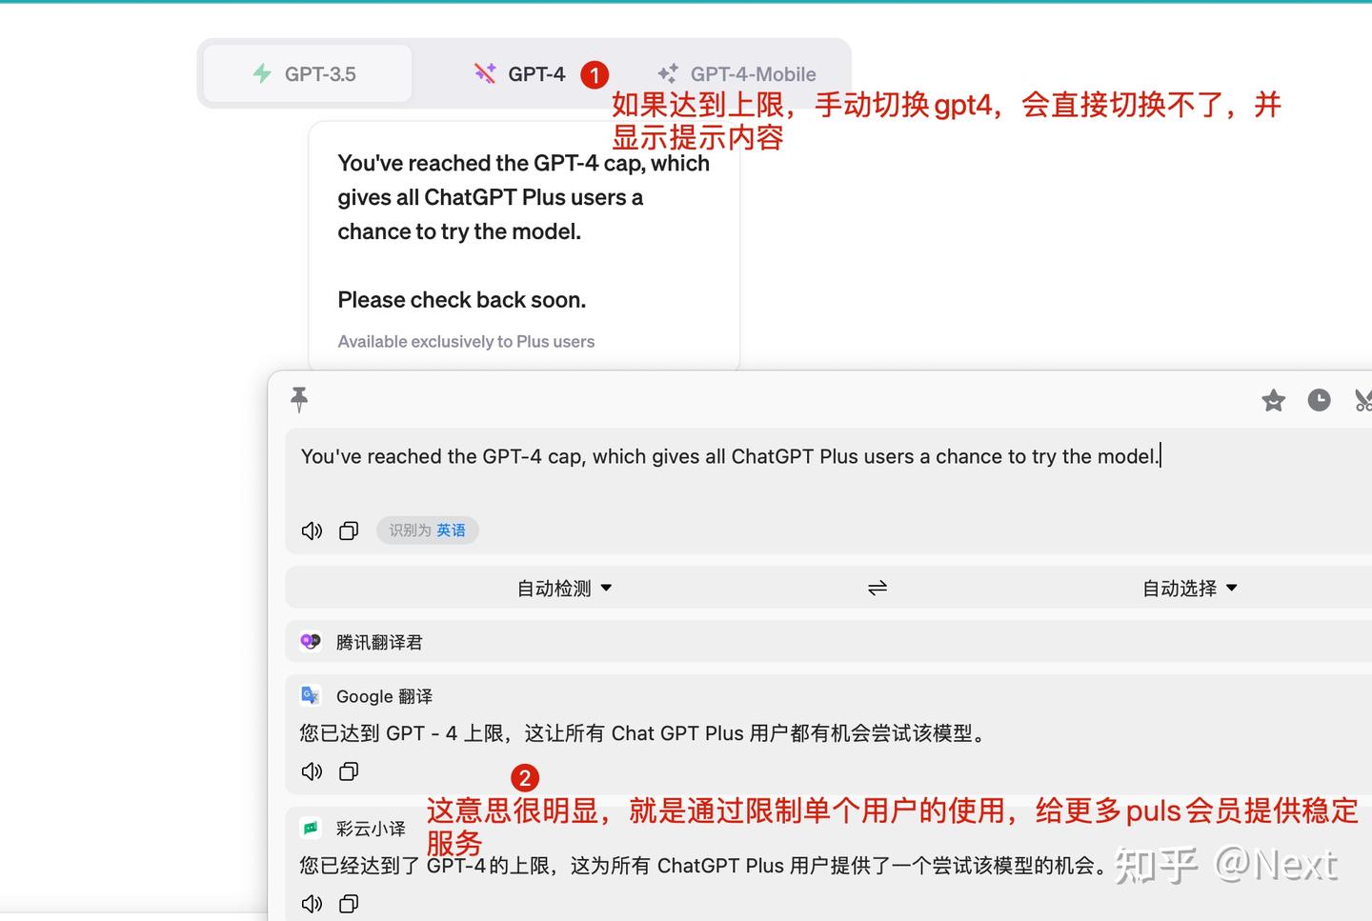Screen dimensions: 1372x921
Task: Pin the translation popup window
Action: 299,399
